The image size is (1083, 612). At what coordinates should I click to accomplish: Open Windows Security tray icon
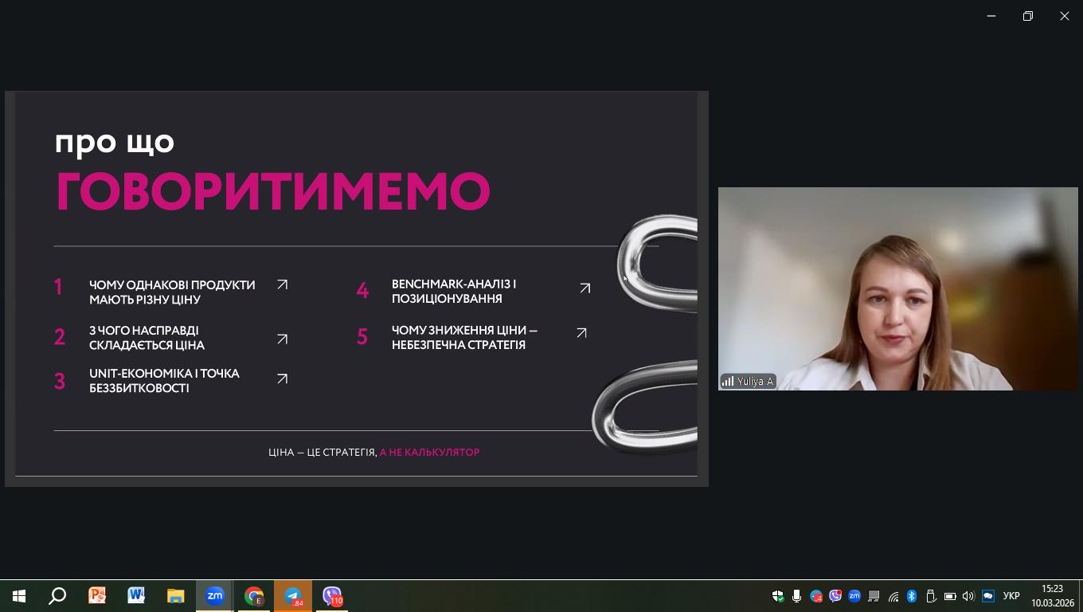pos(778,596)
